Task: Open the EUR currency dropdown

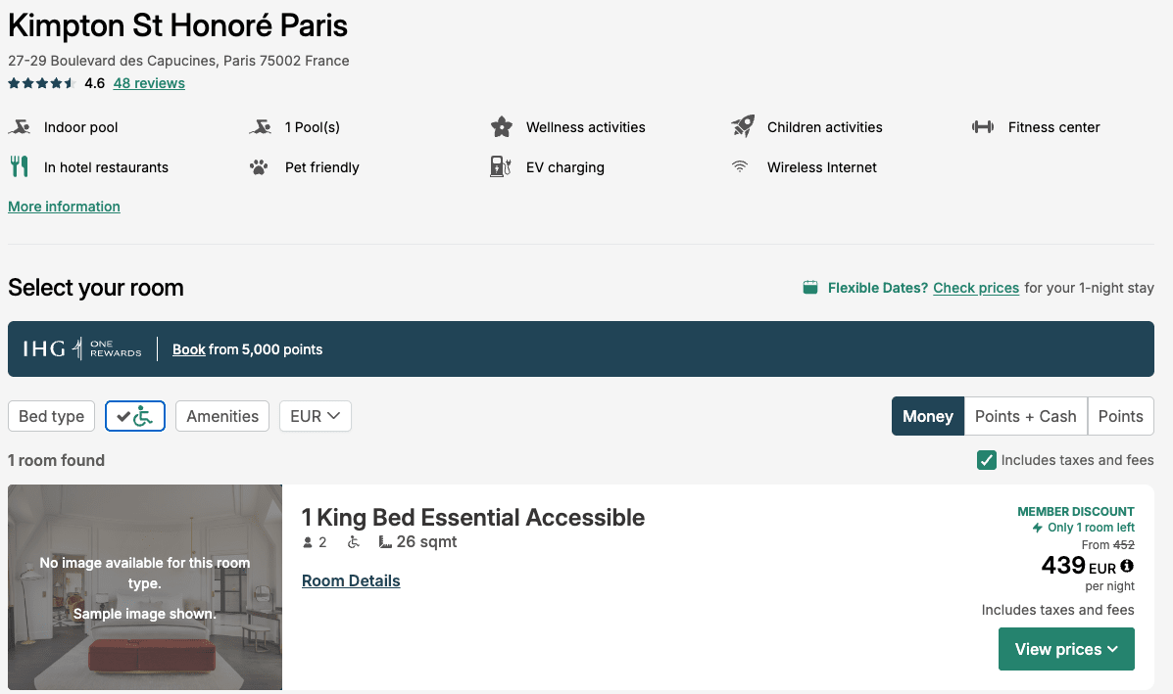Action: 315,416
